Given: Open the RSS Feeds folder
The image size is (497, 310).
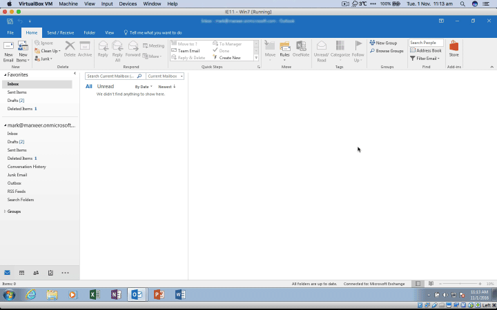Looking at the screenshot, I should [17, 192].
